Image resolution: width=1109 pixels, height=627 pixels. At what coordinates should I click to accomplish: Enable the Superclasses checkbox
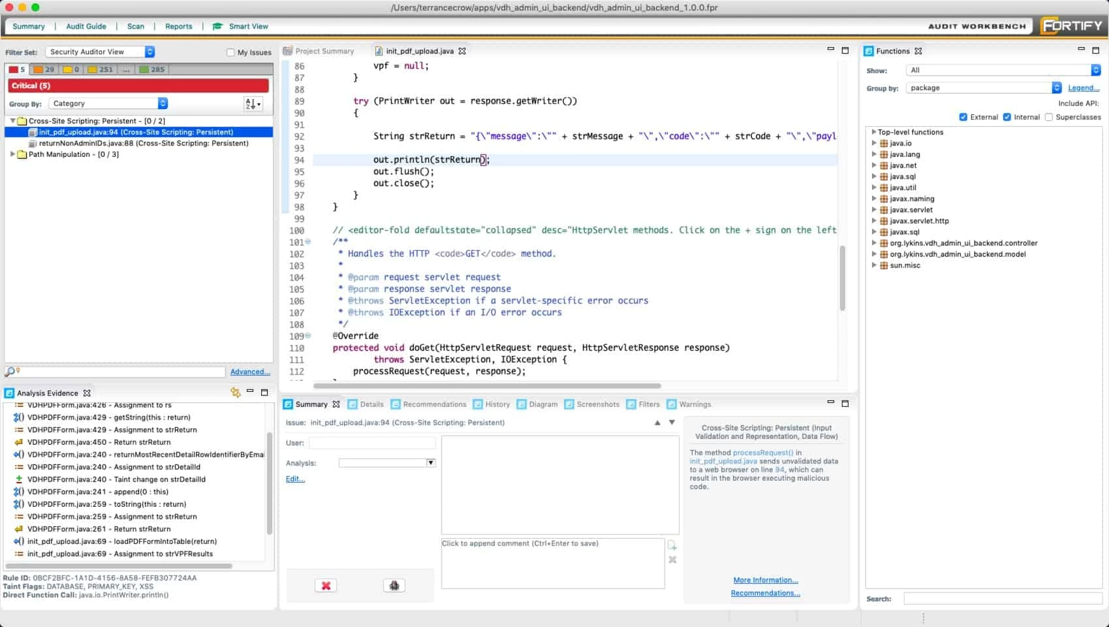pyautogui.click(x=1049, y=117)
